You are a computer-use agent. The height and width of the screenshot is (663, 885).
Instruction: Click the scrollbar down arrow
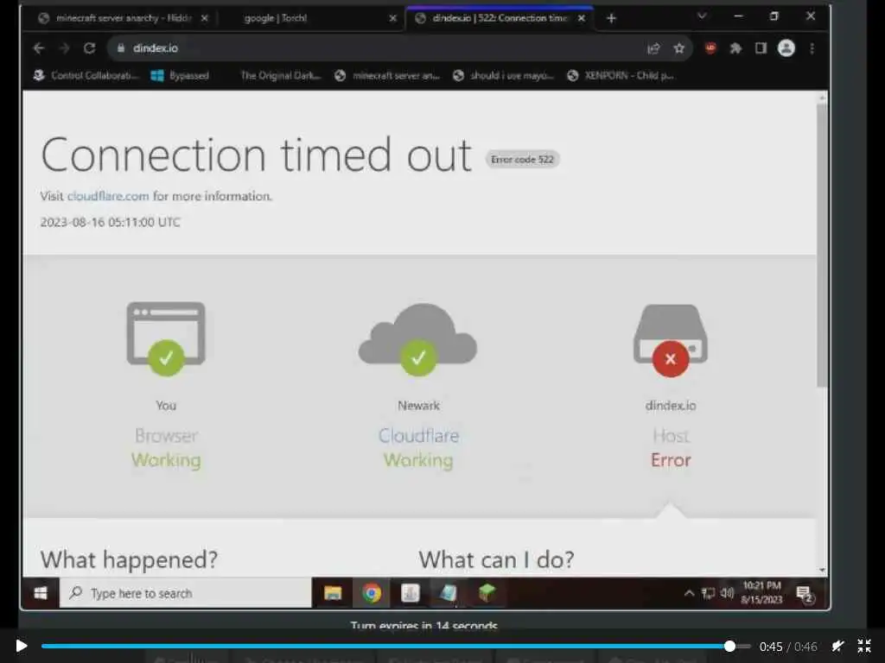pos(822,570)
